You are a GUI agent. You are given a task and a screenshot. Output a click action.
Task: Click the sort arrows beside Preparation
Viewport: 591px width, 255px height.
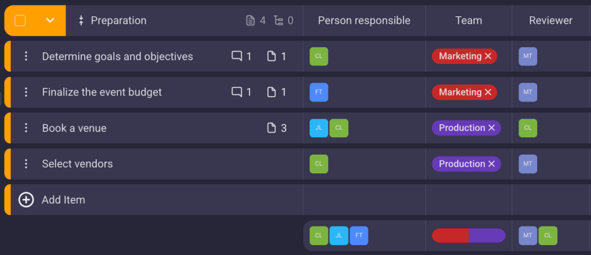pos(81,21)
